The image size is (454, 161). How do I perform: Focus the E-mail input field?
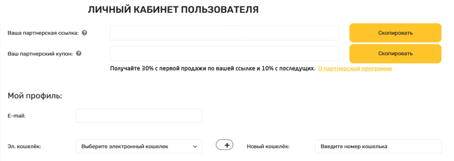coord(139,115)
